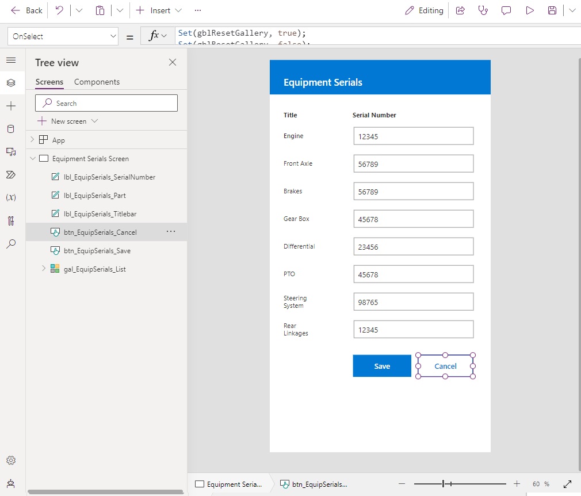Click the Tree view search box
The image size is (581, 496).
pos(106,102)
